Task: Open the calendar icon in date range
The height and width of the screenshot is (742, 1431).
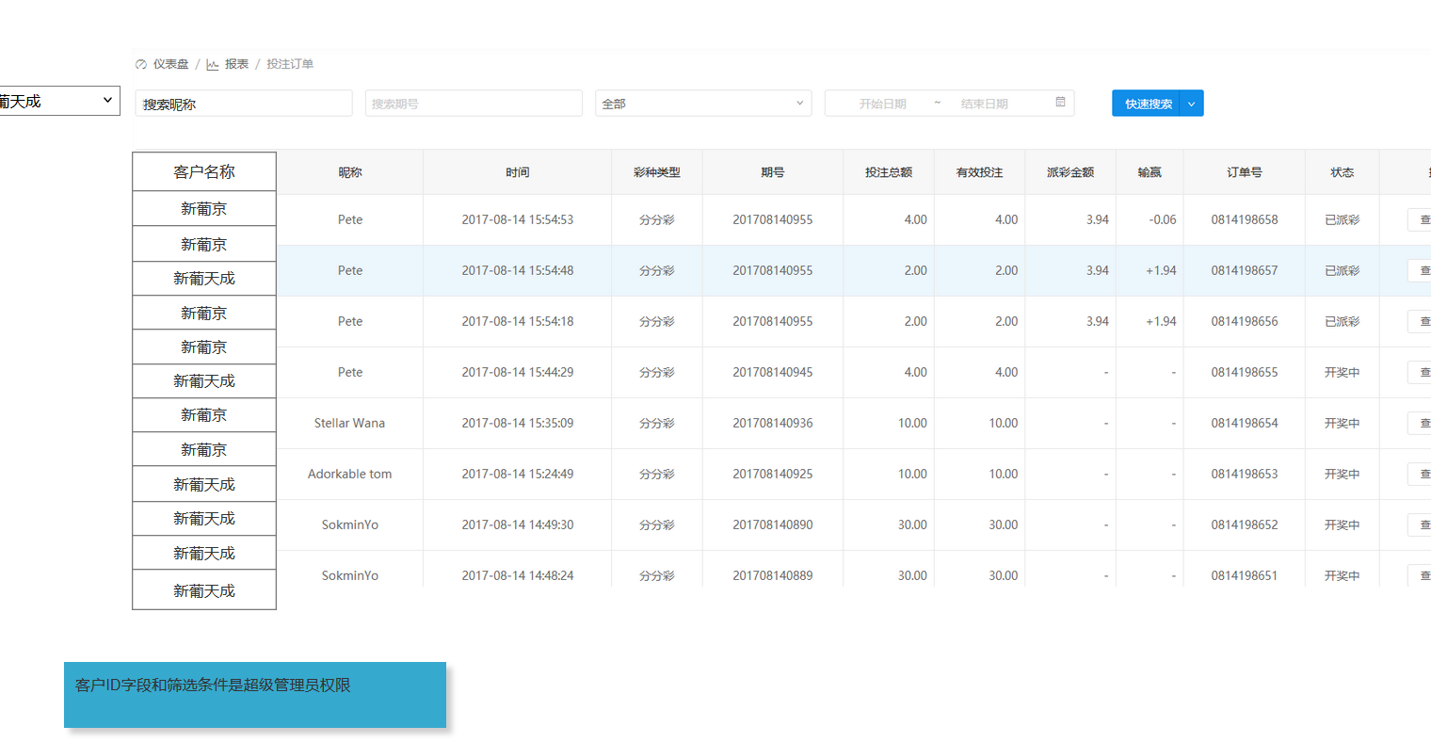Action: pyautogui.click(x=1061, y=103)
